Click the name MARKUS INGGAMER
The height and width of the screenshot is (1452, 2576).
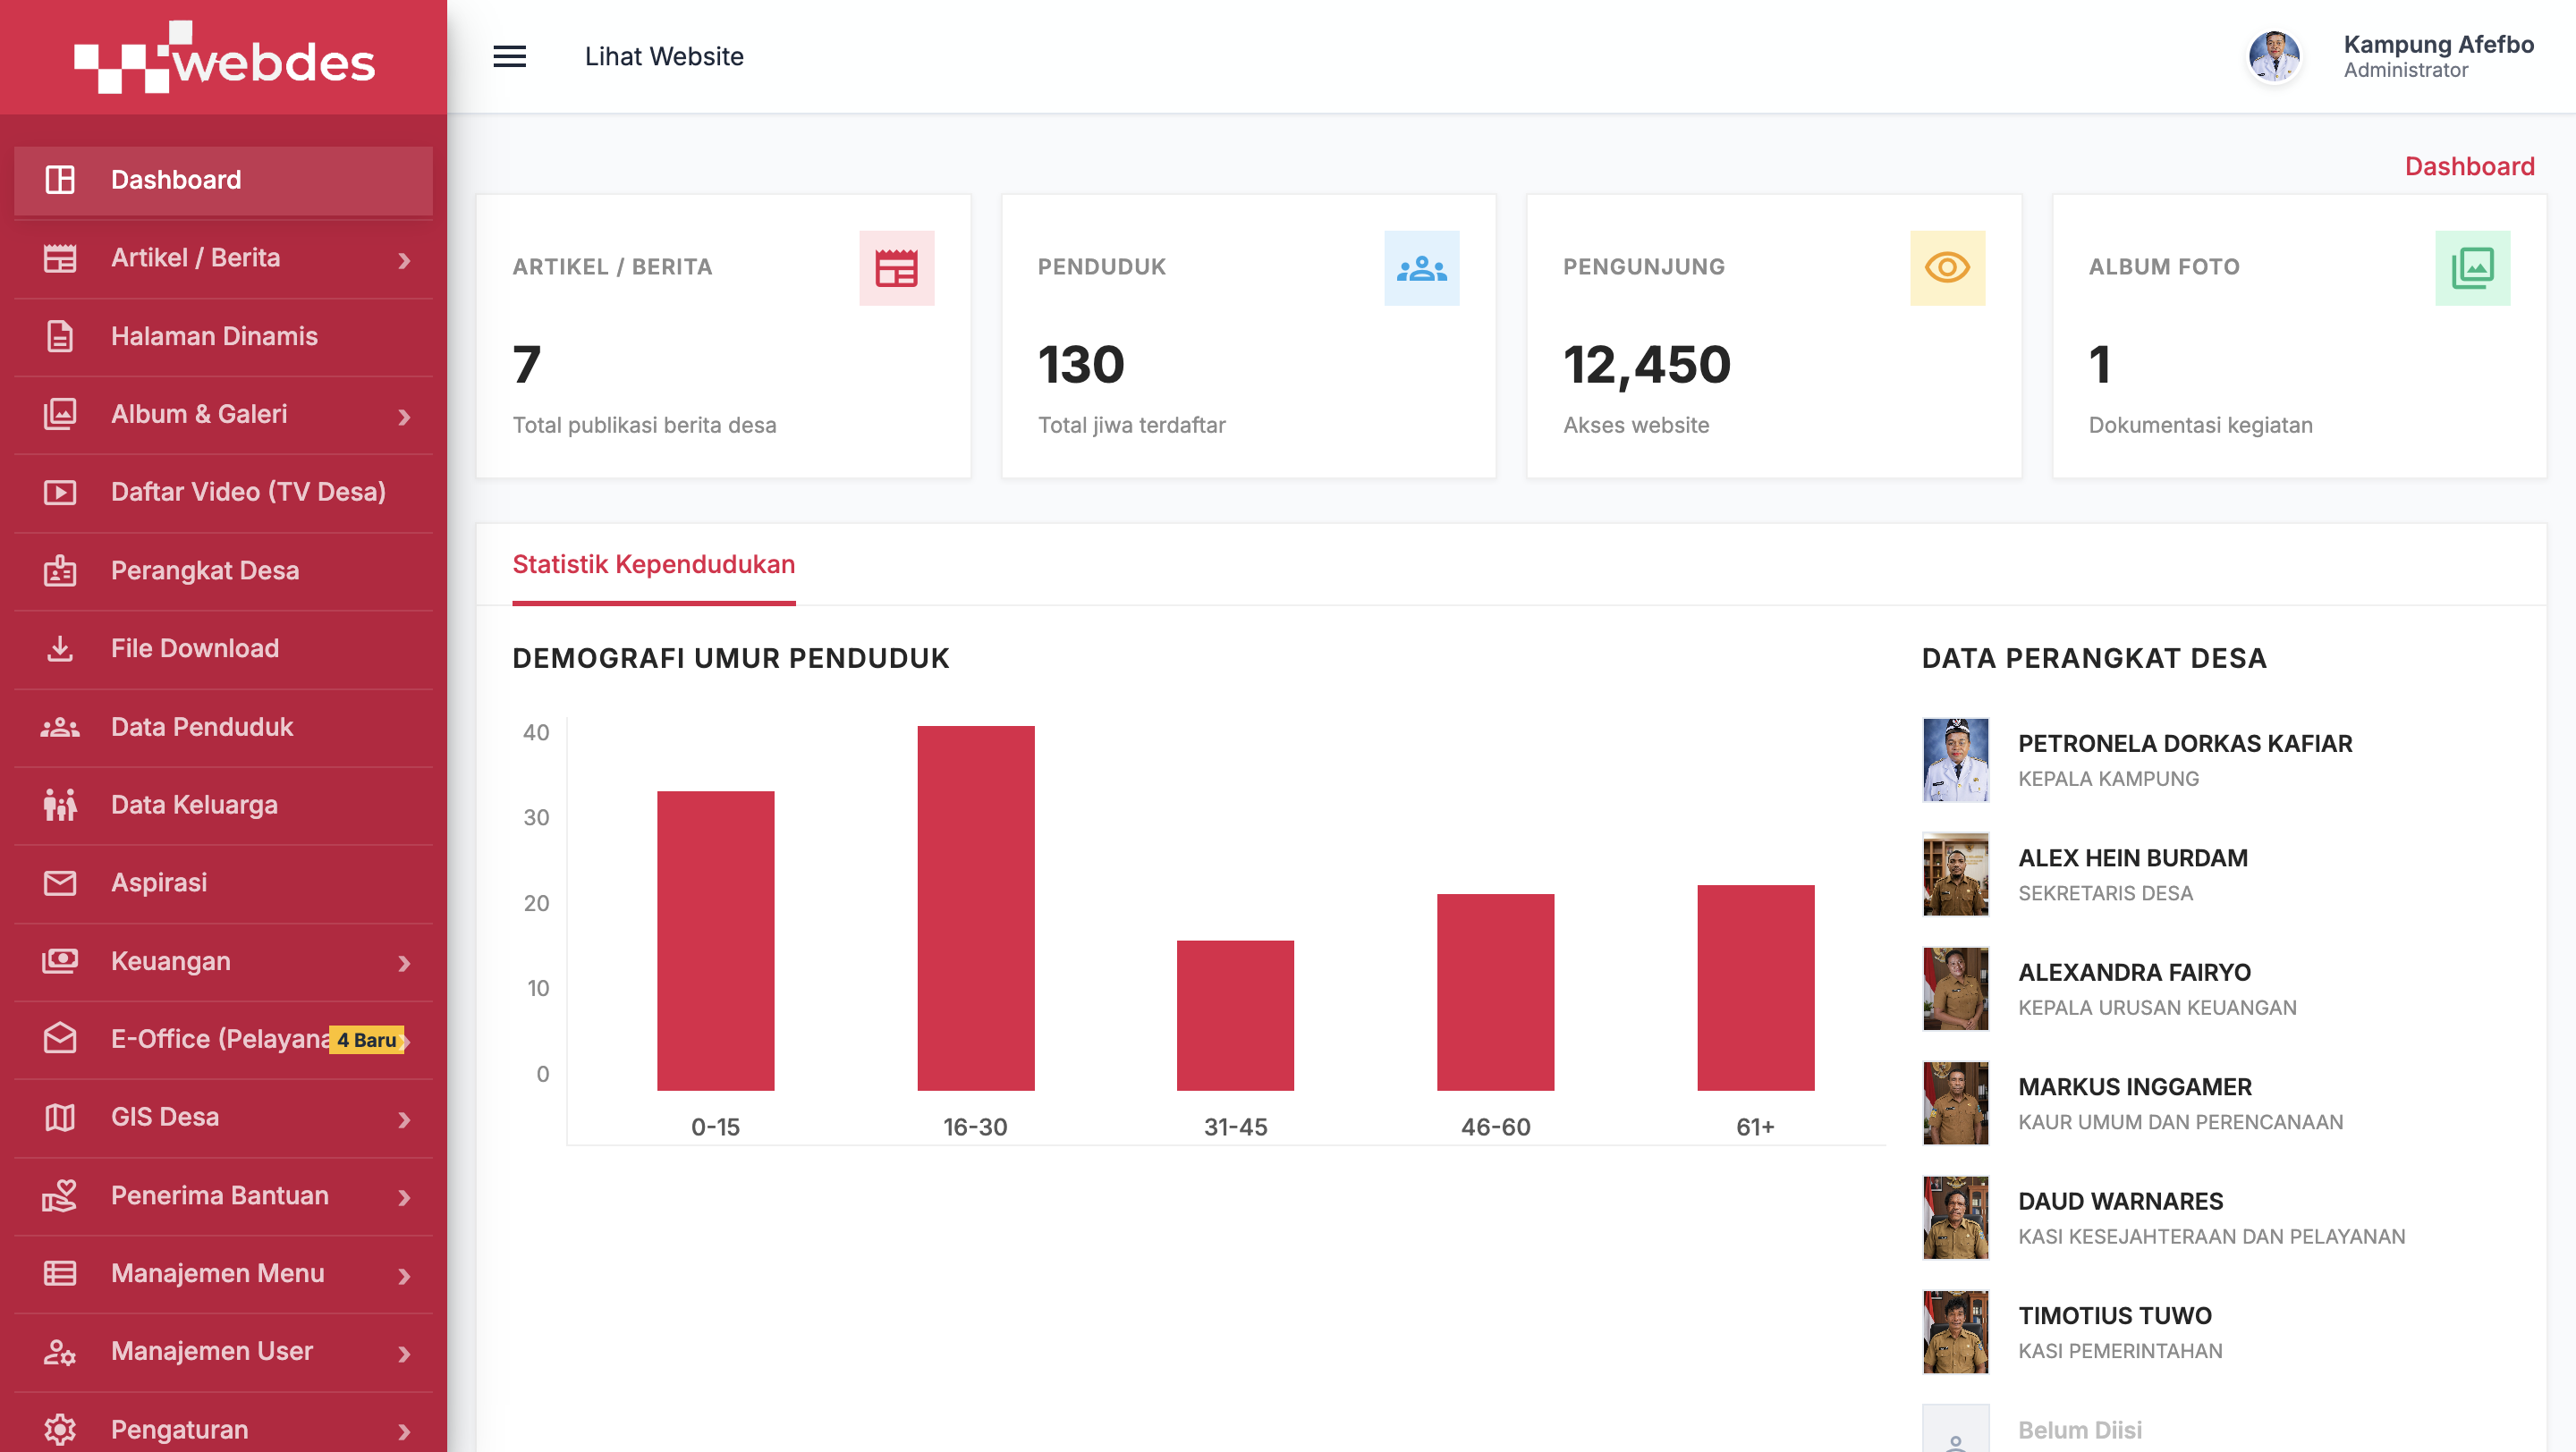(x=2135, y=1086)
